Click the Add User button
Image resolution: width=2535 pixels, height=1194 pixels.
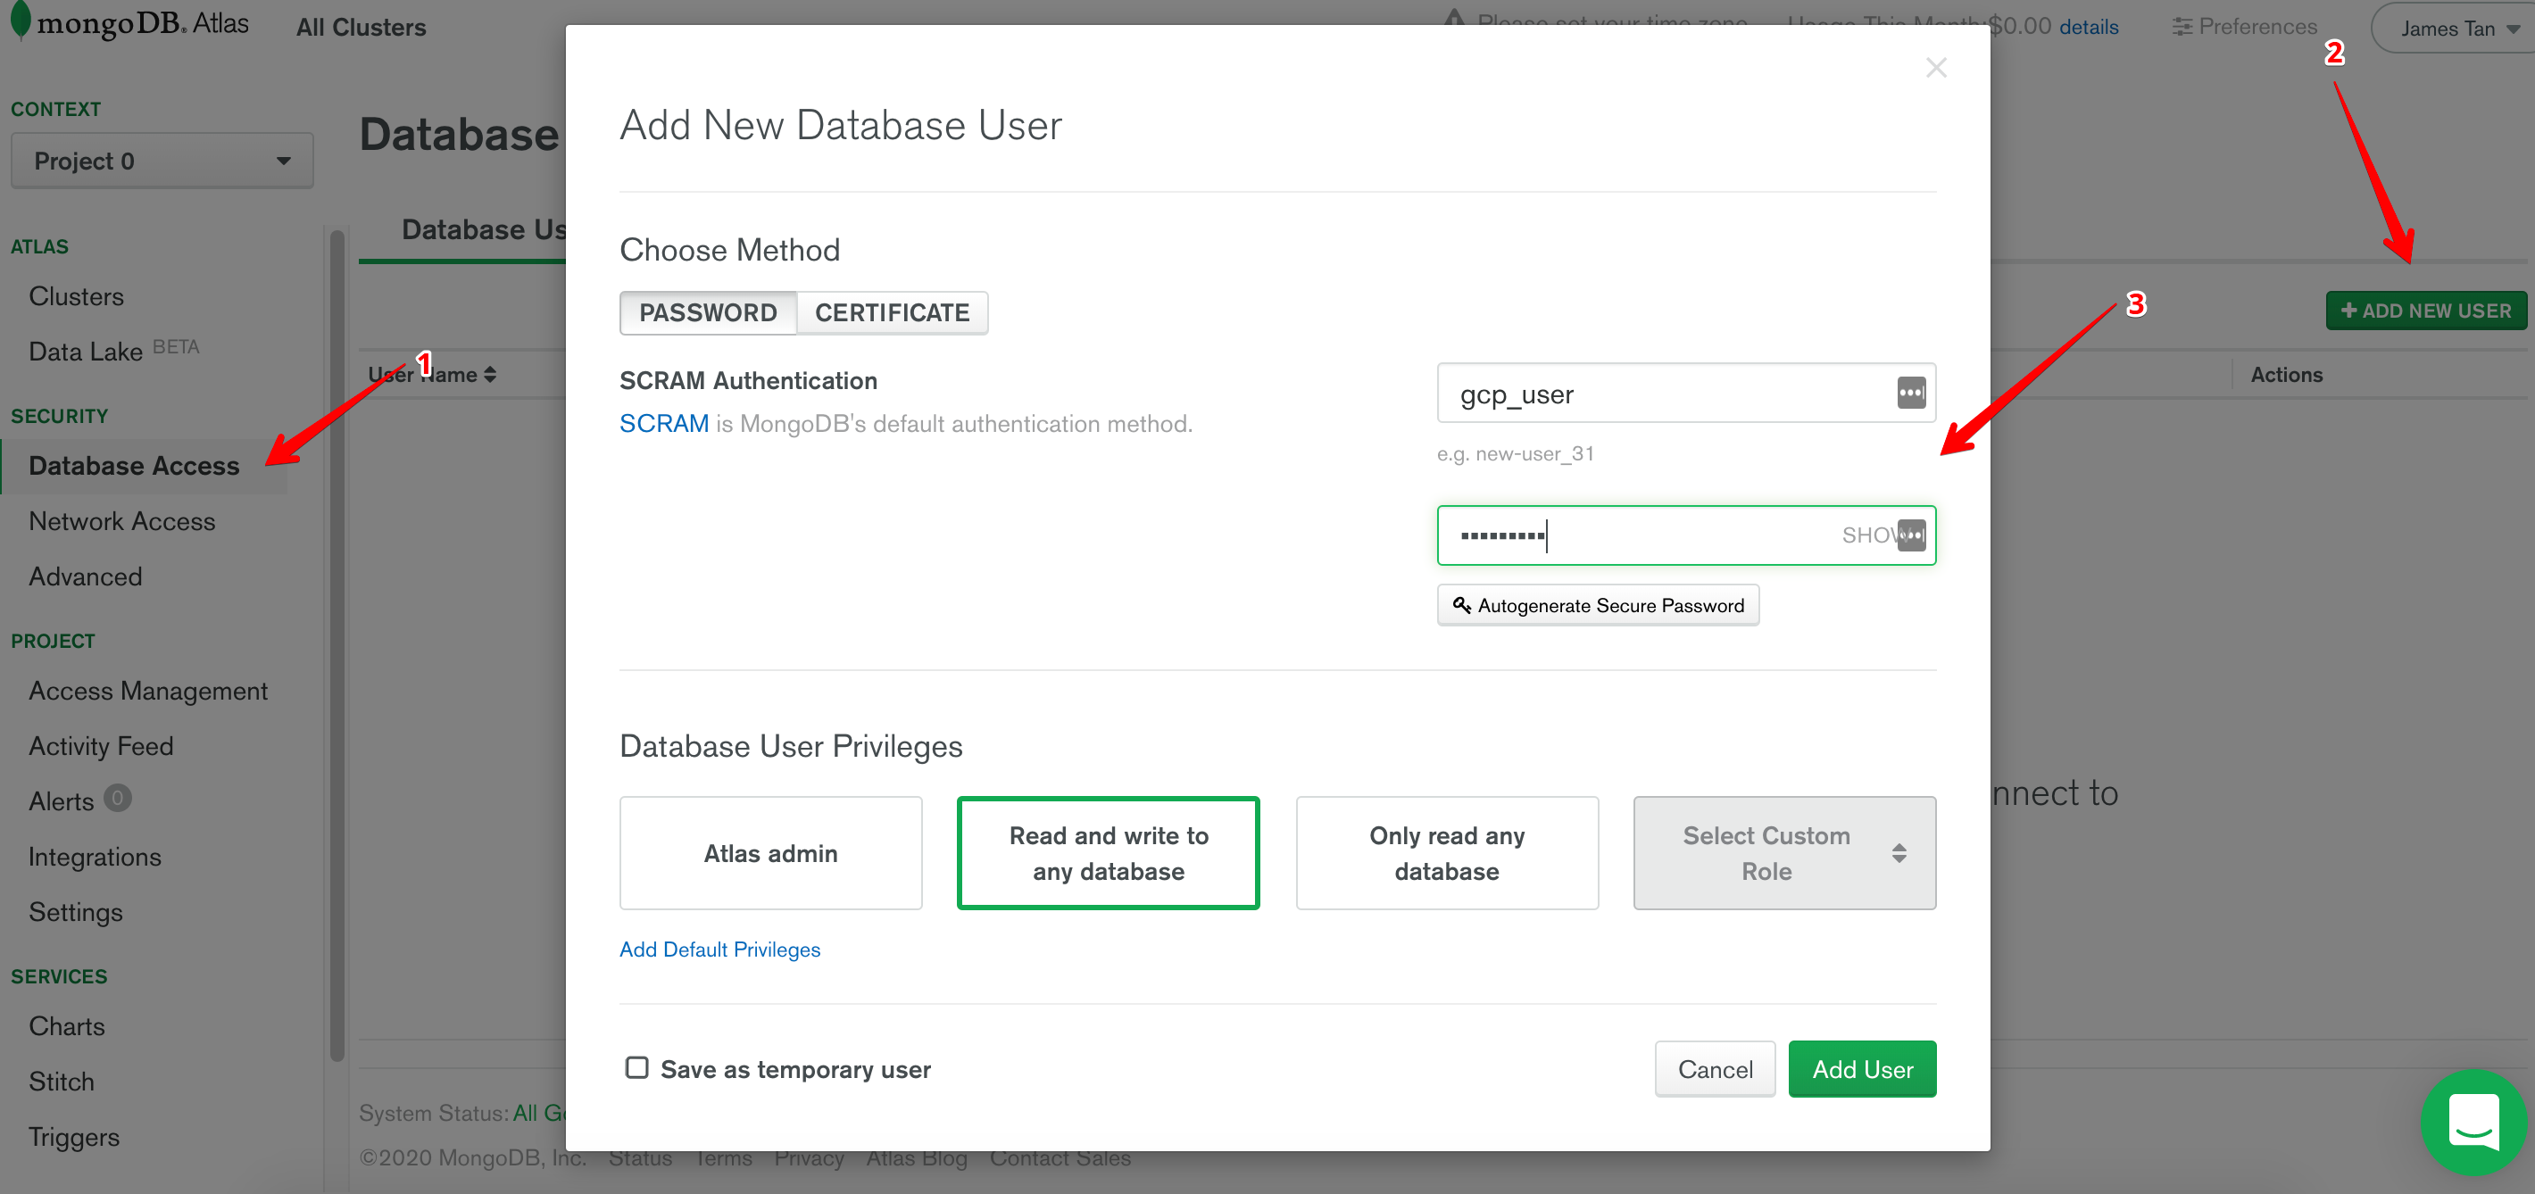point(1861,1069)
